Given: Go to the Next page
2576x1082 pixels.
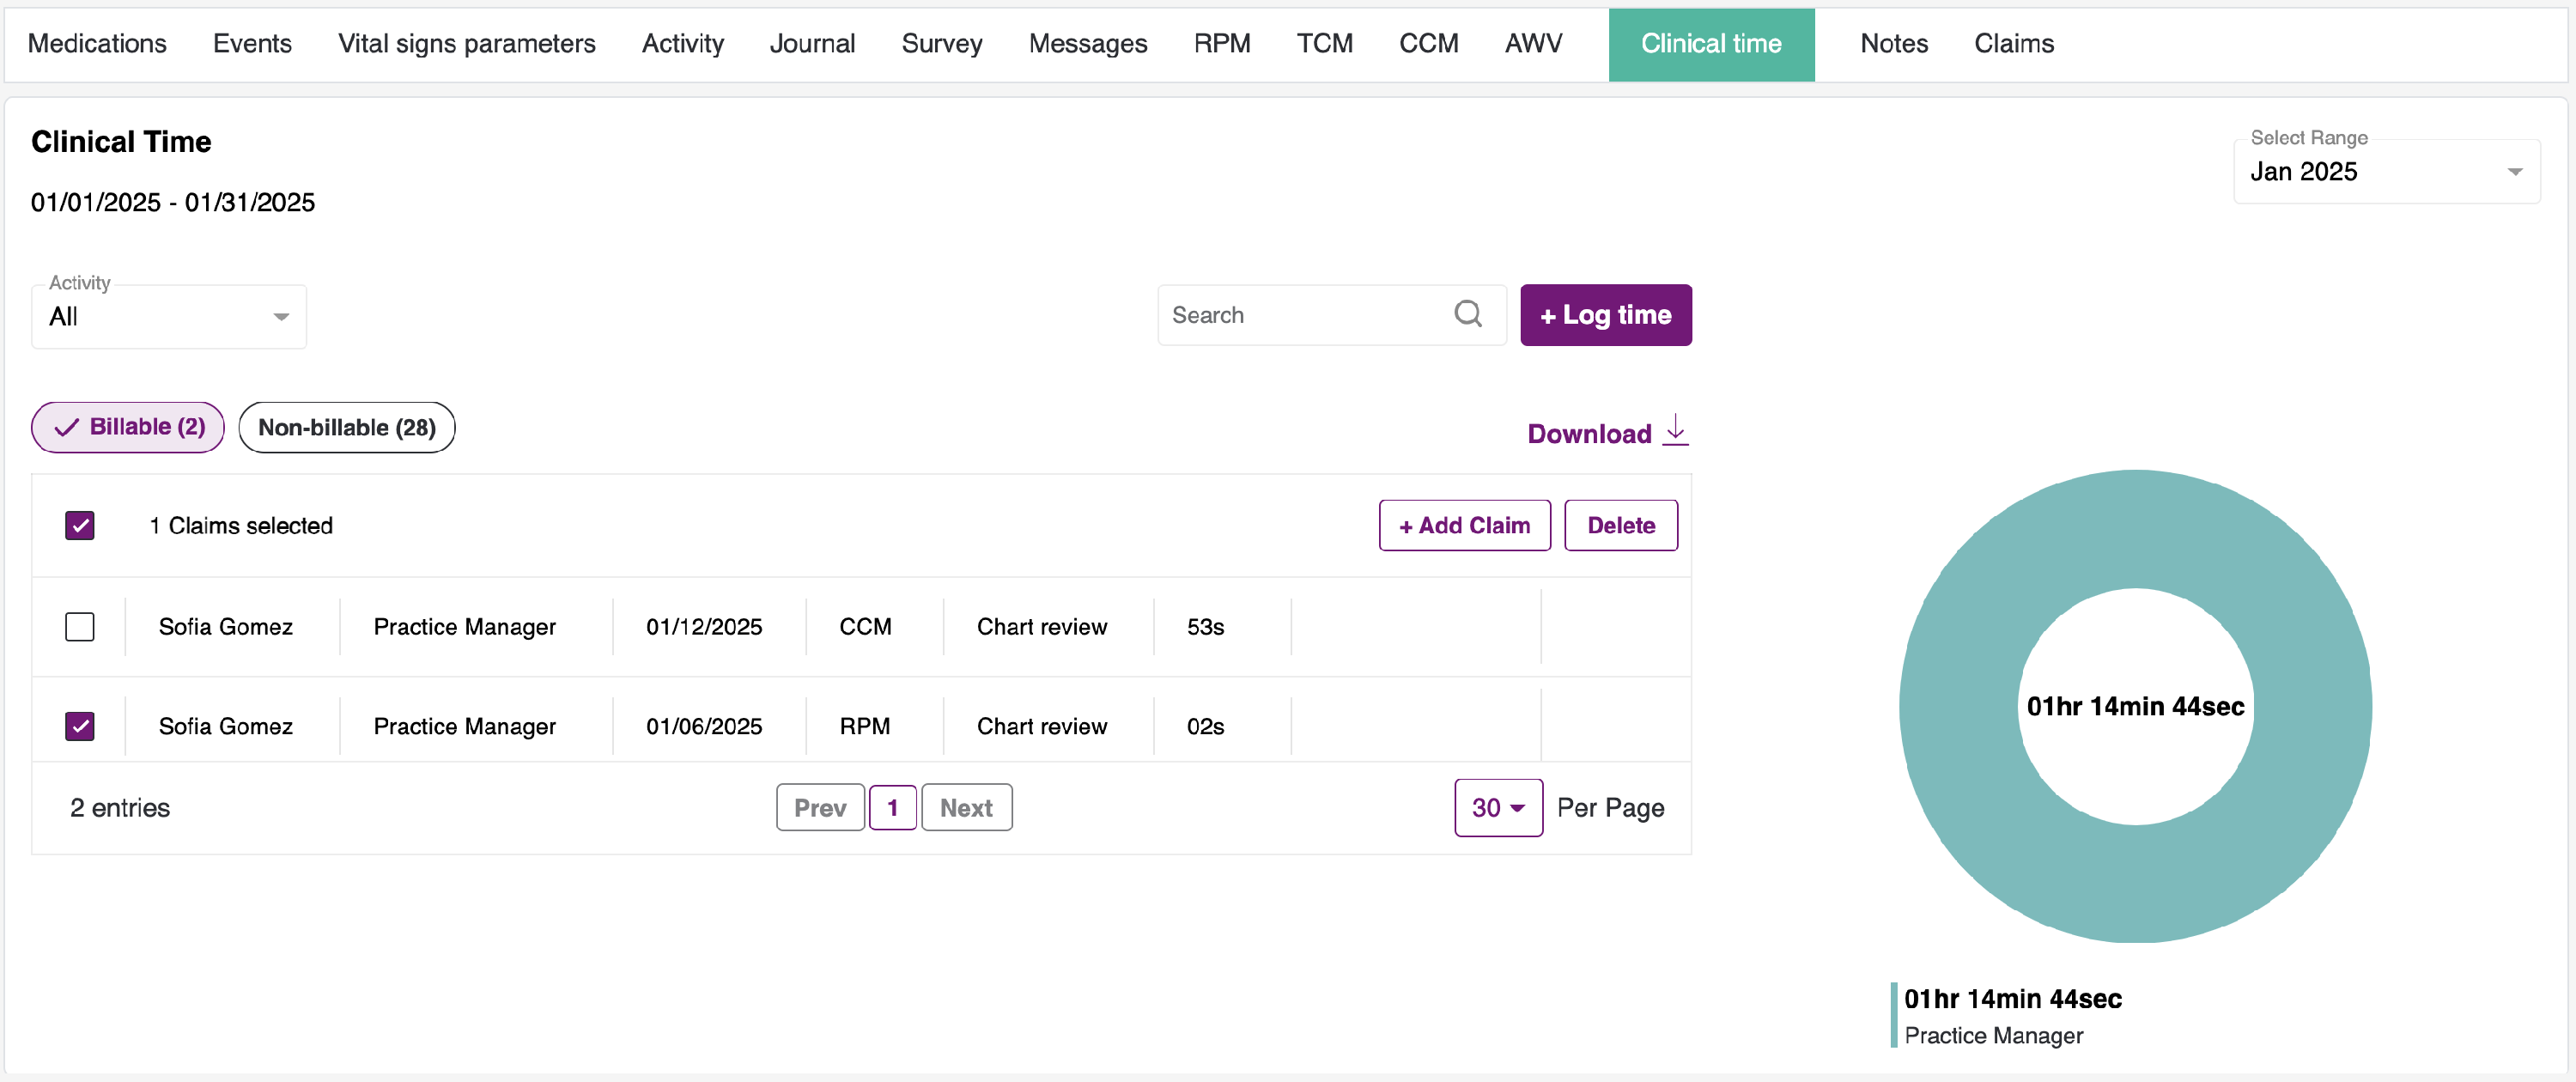Looking at the screenshot, I should click(x=965, y=807).
